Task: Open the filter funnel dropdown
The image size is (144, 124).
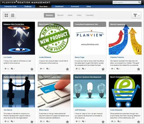Action: point(136,15)
